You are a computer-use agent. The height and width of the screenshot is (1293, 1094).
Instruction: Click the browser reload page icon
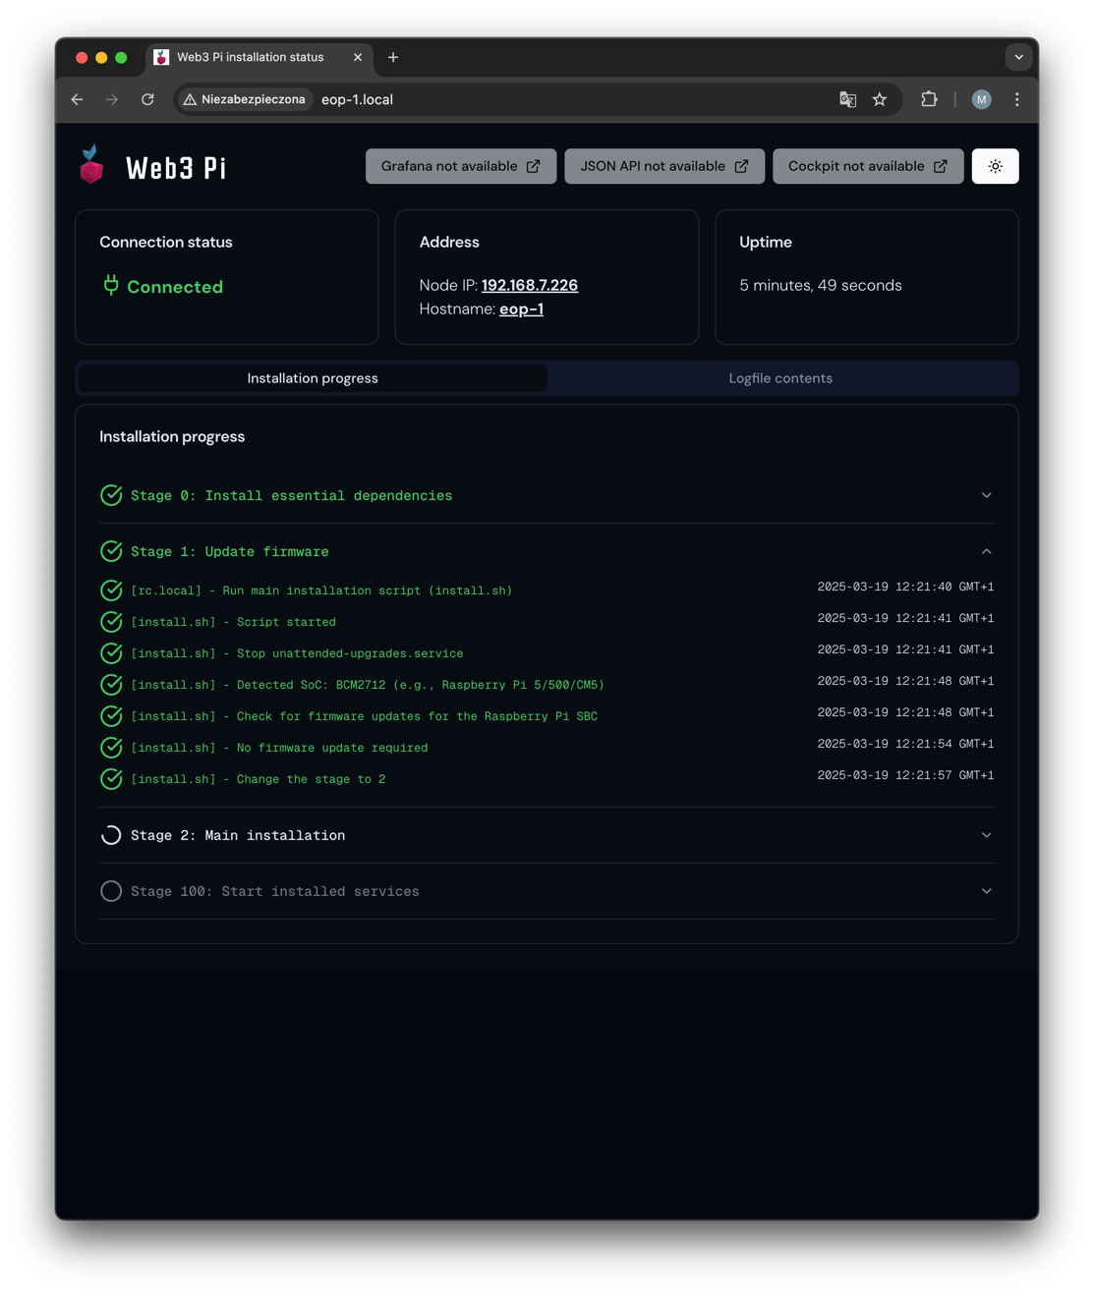147,99
